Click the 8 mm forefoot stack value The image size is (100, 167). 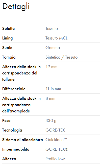(x=50, y=98)
